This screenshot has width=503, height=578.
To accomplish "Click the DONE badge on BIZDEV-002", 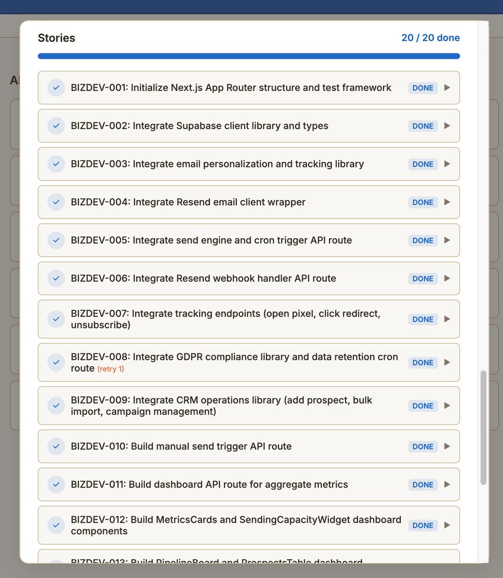I will point(422,126).
